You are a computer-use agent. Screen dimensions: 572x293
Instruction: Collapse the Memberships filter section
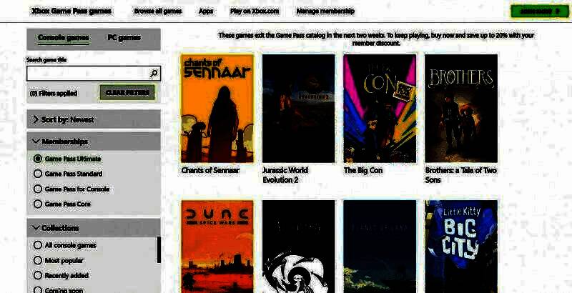tap(93, 141)
